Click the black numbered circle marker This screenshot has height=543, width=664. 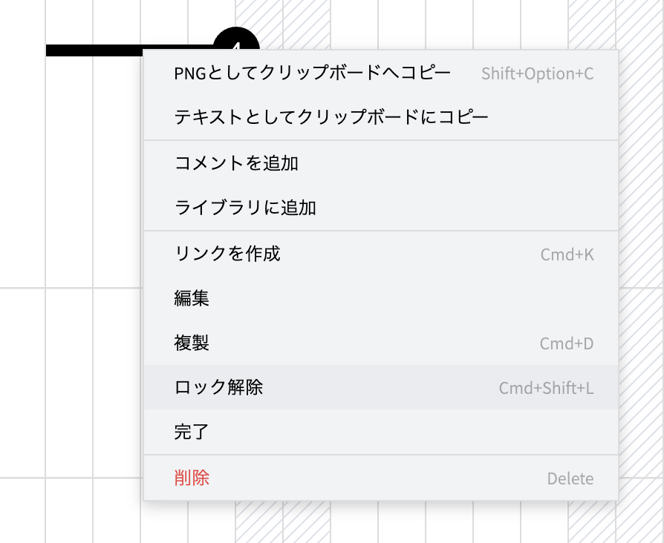coord(236,39)
